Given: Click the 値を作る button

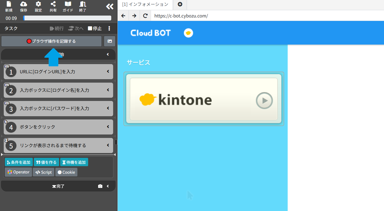Looking at the screenshot, I should click(46, 162).
